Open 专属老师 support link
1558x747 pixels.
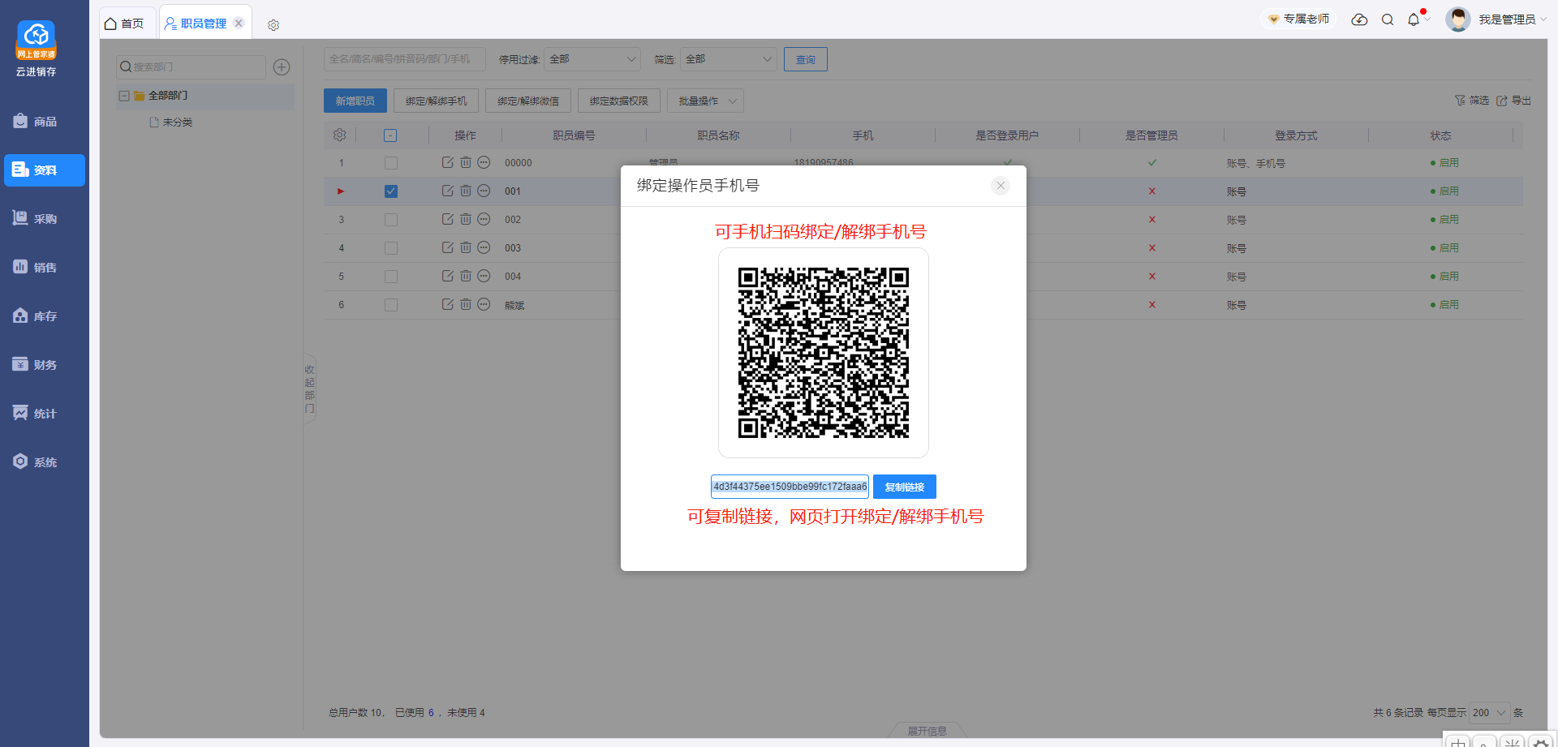[x=1298, y=19]
